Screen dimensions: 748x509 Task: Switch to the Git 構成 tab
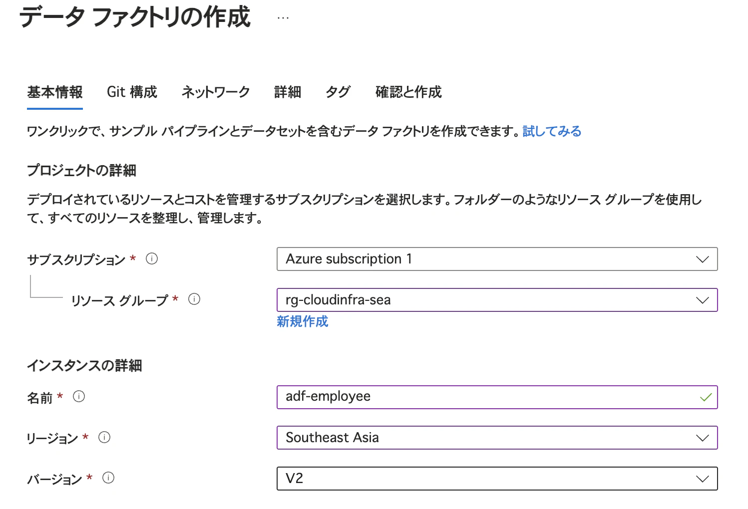tap(132, 92)
